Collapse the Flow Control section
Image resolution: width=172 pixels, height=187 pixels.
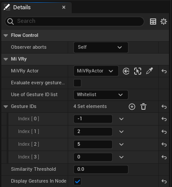(x=6, y=36)
